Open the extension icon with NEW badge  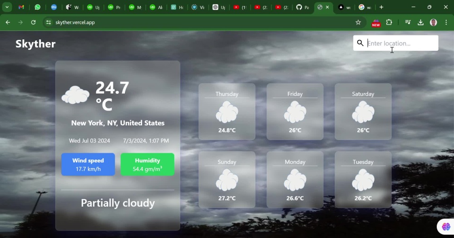coord(376,23)
